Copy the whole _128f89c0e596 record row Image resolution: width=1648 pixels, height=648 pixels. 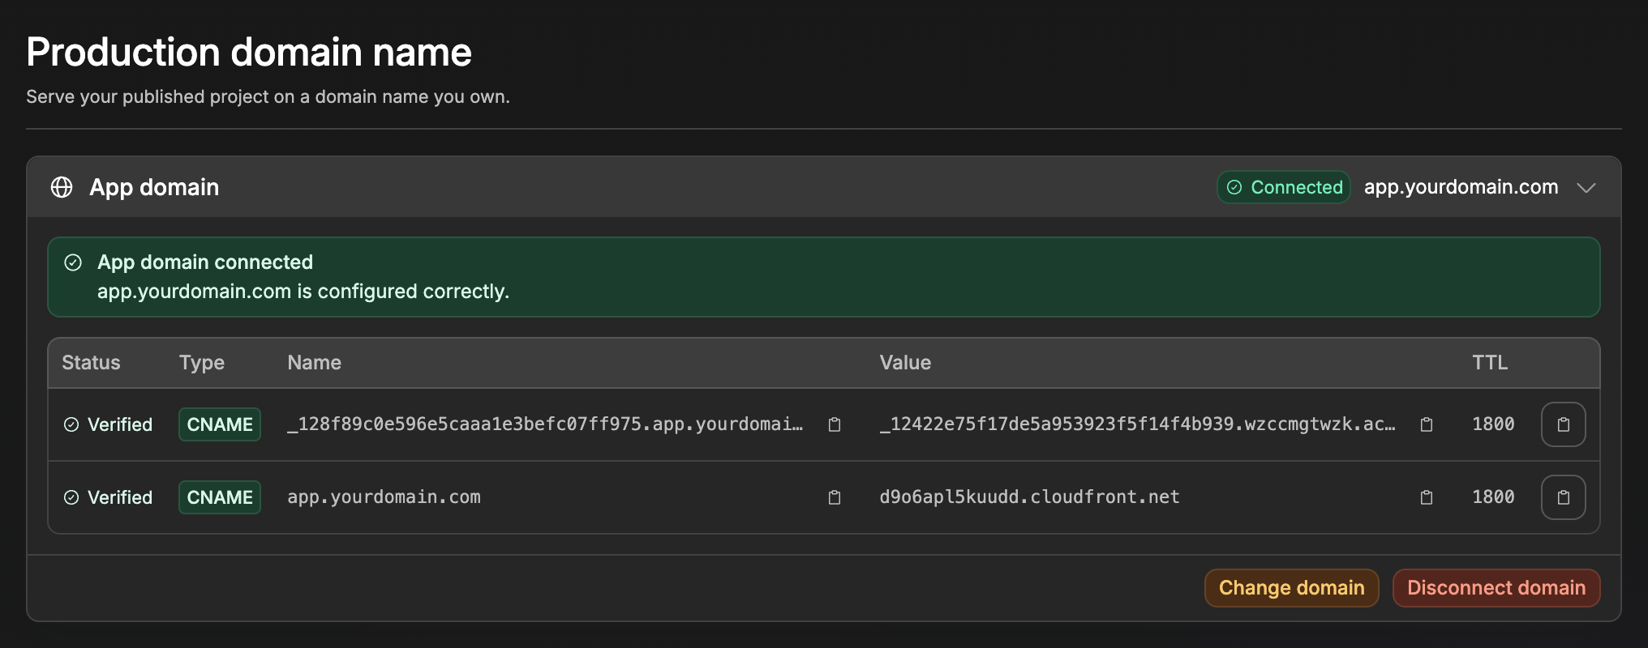1564,424
